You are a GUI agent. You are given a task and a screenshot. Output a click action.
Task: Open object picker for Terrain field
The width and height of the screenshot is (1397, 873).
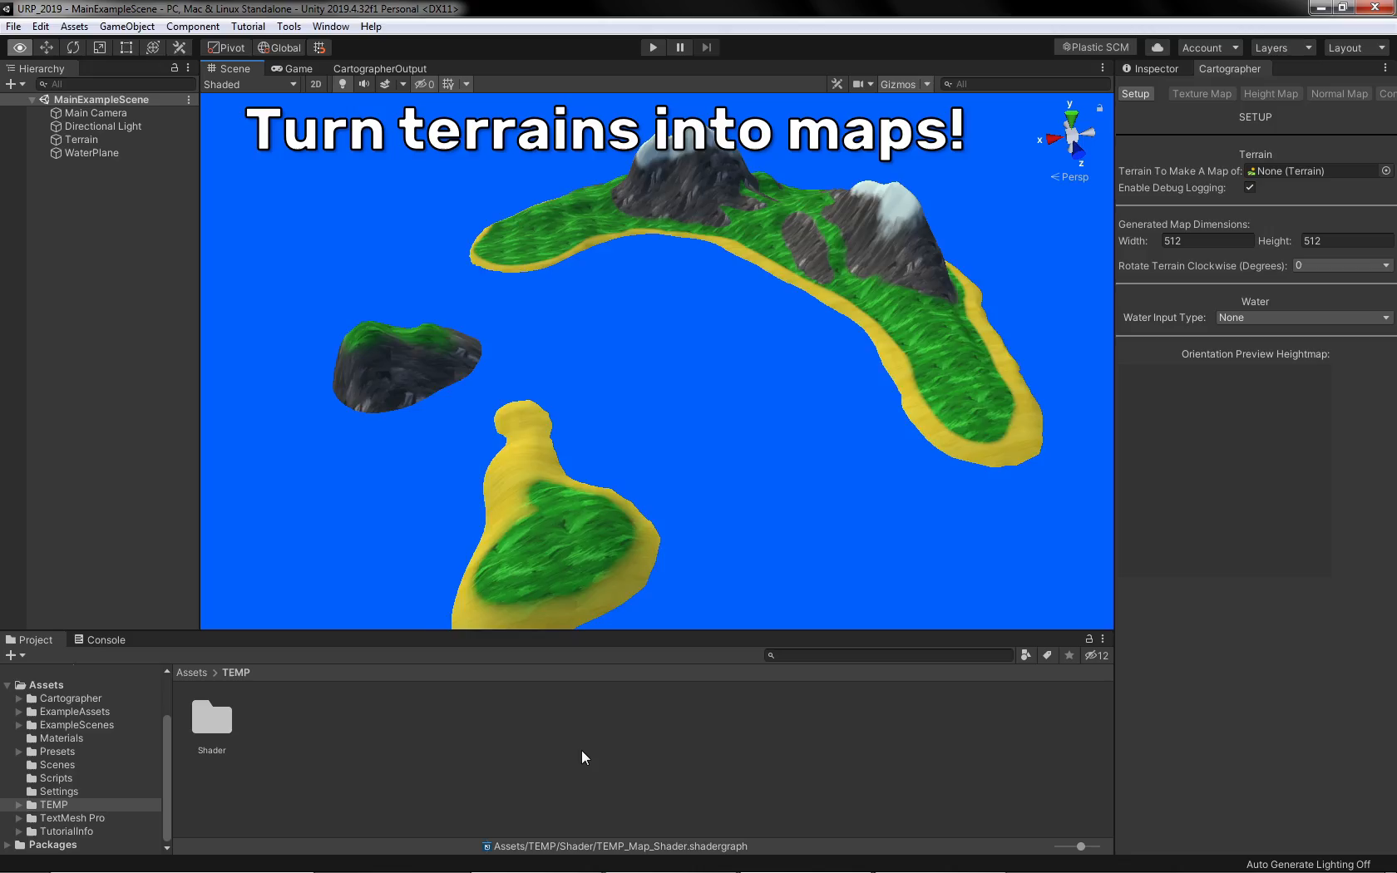coord(1386,170)
